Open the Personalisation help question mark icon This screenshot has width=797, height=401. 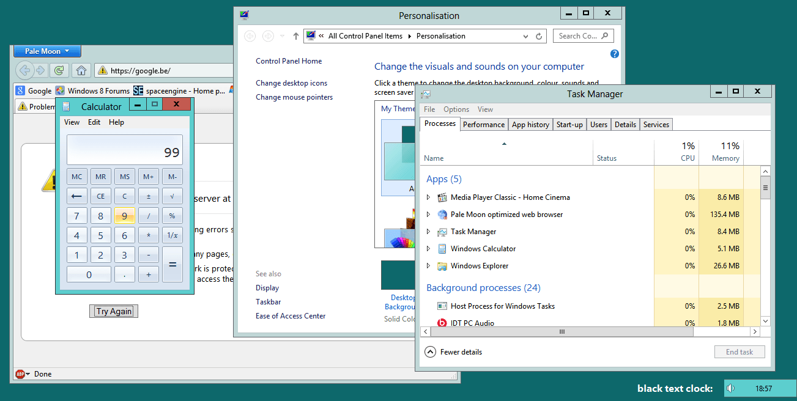tap(615, 54)
